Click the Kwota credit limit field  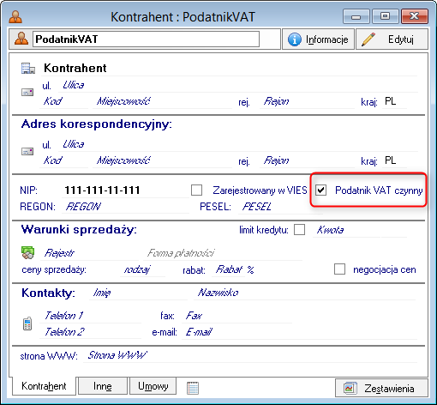coord(346,230)
